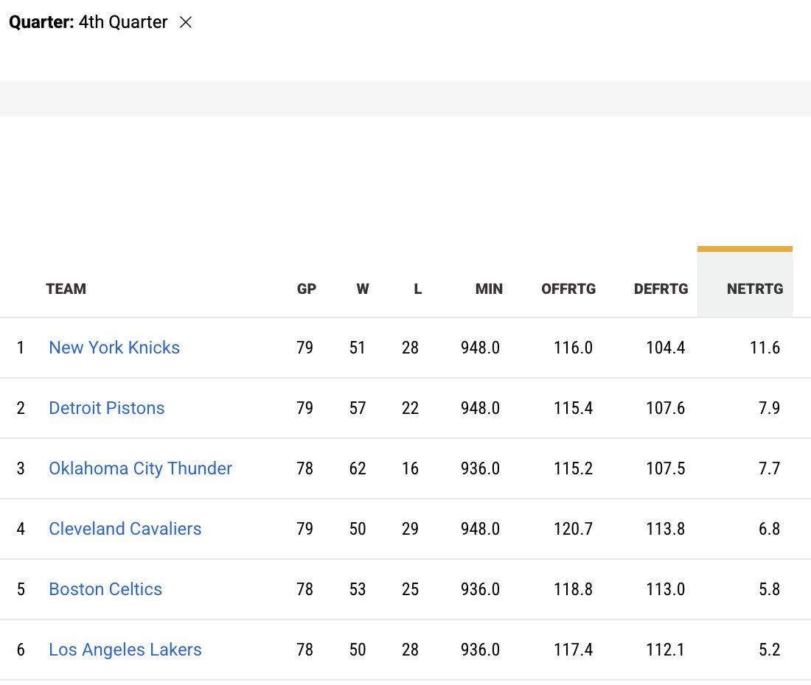Sort table by OFFRTG column header
This screenshot has width=811, height=685.
point(568,289)
